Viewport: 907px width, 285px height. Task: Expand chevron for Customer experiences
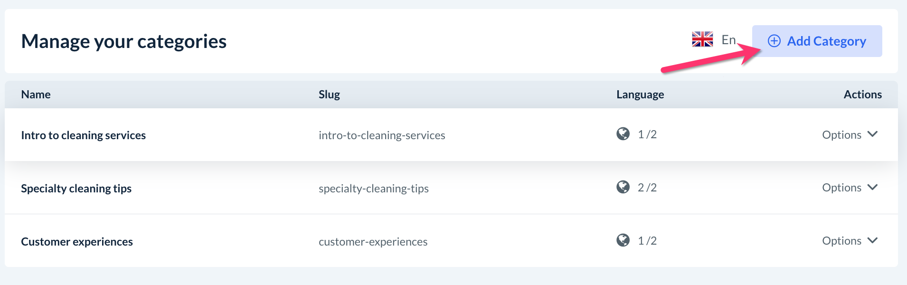pyautogui.click(x=872, y=241)
